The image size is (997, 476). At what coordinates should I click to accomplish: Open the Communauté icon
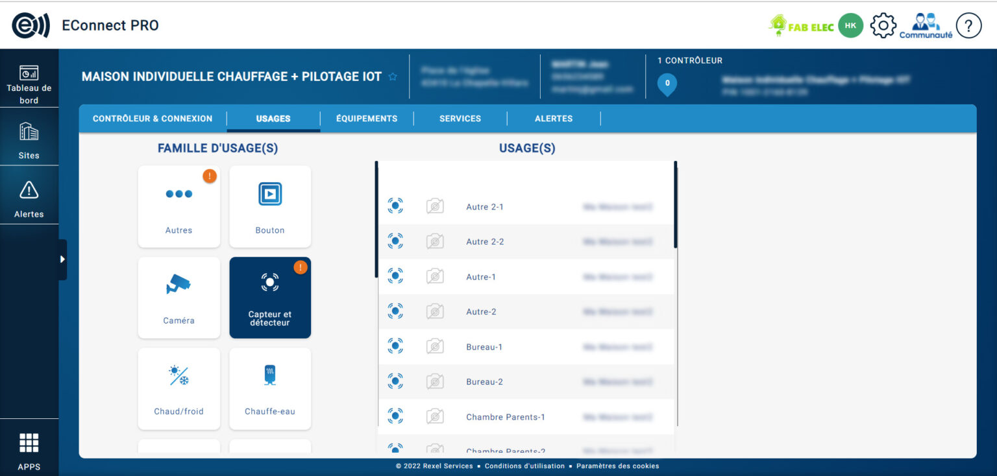(x=926, y=25)
